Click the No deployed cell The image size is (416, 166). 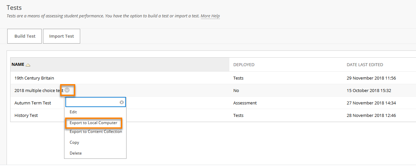tap(236, 91)
